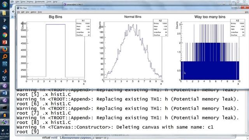Select the 'Big Bins' histogram title
Viewport: 249px width, 140px height.
[55, 17]
